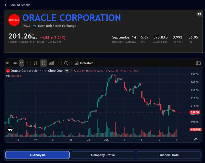Click the minus badge in chart legend

pos(67,71)
